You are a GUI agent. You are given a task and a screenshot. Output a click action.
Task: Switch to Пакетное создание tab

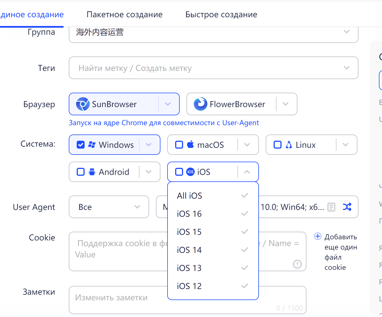coord(125,14)
